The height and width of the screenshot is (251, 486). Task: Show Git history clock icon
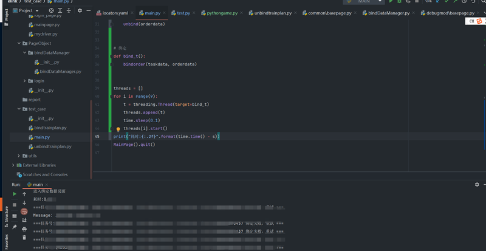click(464, 2)
